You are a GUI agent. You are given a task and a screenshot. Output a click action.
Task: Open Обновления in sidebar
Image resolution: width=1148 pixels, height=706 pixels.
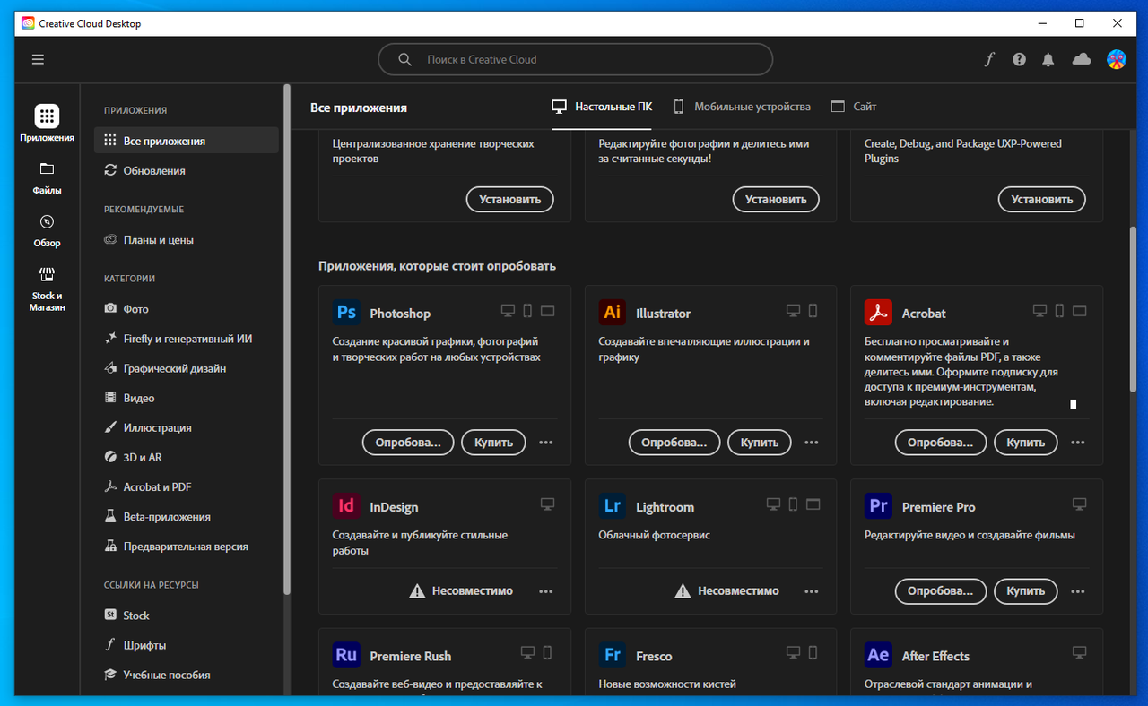[x=187, y=170]
